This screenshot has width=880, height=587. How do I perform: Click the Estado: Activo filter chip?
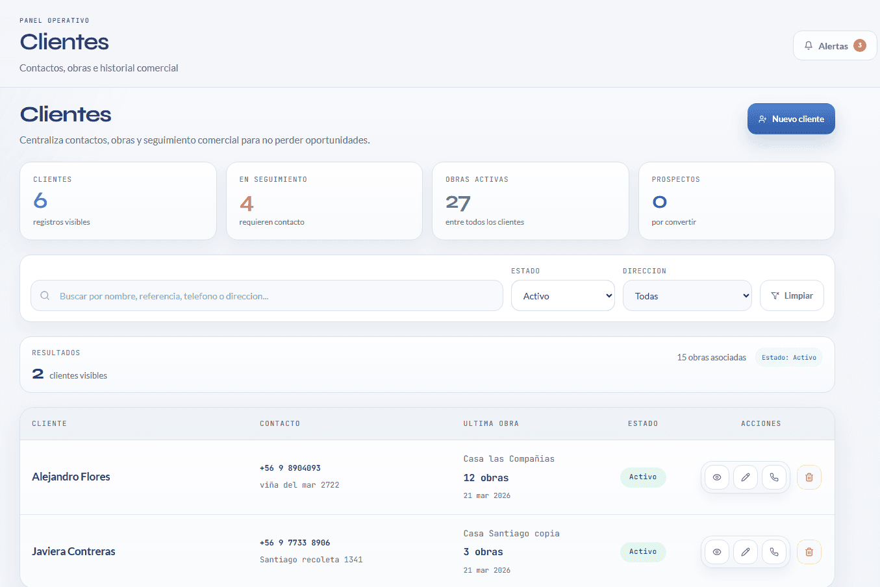pos(788,358)
